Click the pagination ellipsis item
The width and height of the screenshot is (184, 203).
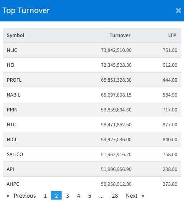pyautogui.click(x=101, y=196)
